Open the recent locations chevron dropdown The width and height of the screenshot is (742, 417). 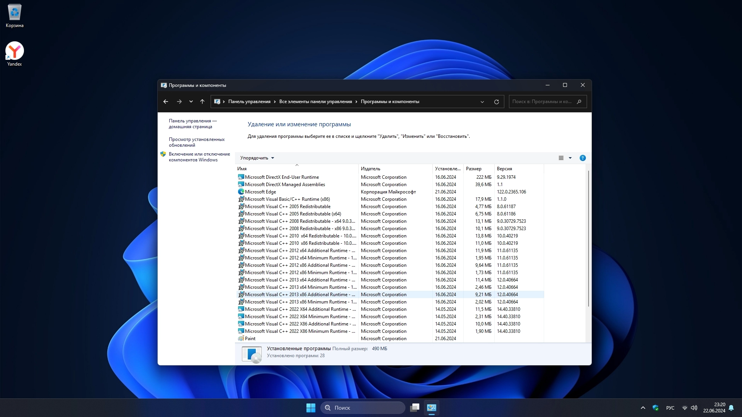[x=191, y=102]
